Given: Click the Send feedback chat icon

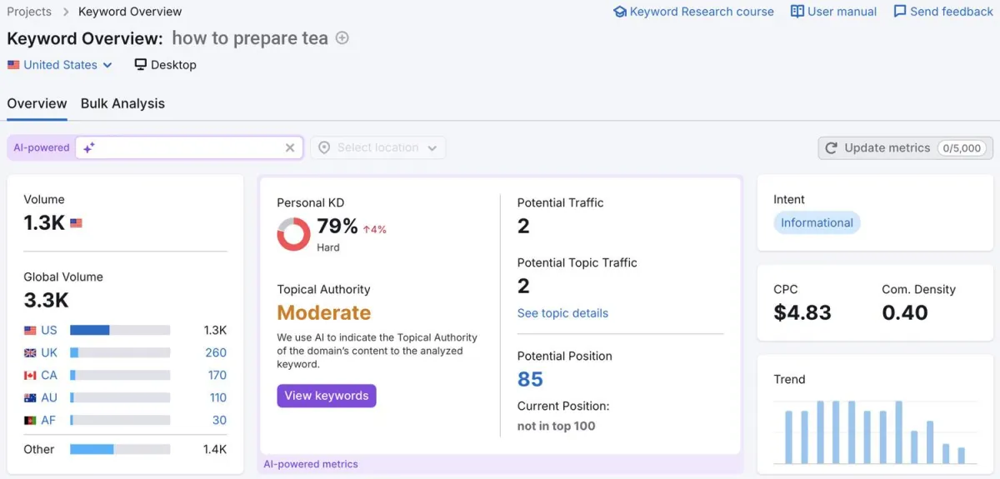Looking at the screenshot, I should [x=900, y=12].
